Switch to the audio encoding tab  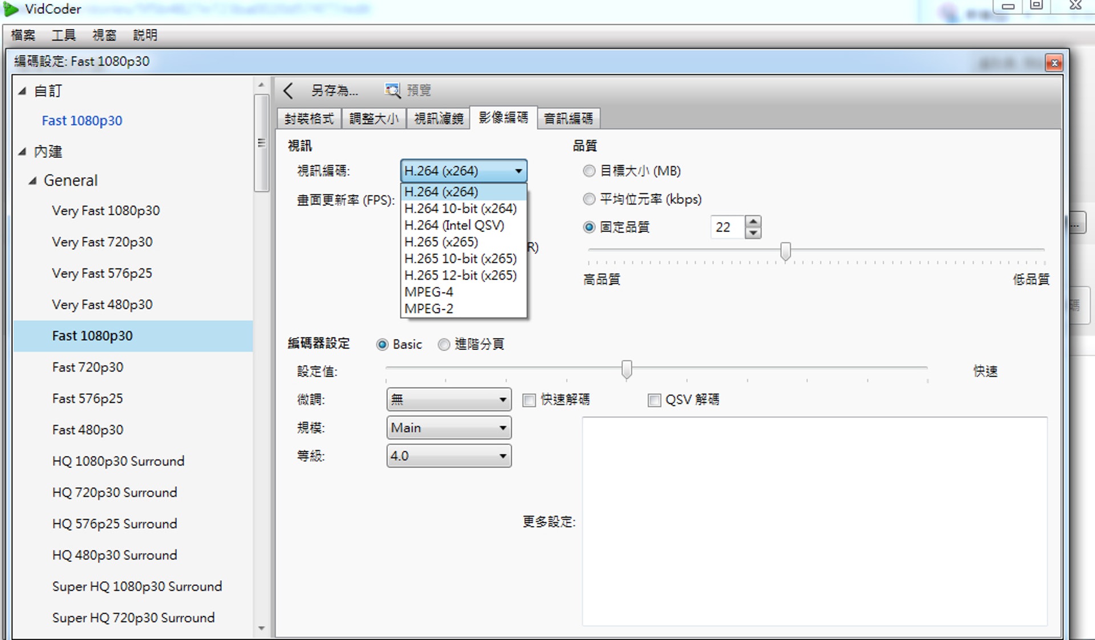pos(568,119)
